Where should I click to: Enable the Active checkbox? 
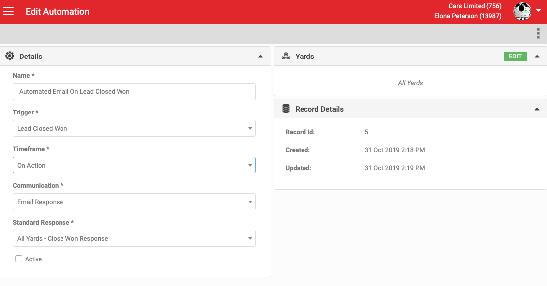tap(19, 259)
